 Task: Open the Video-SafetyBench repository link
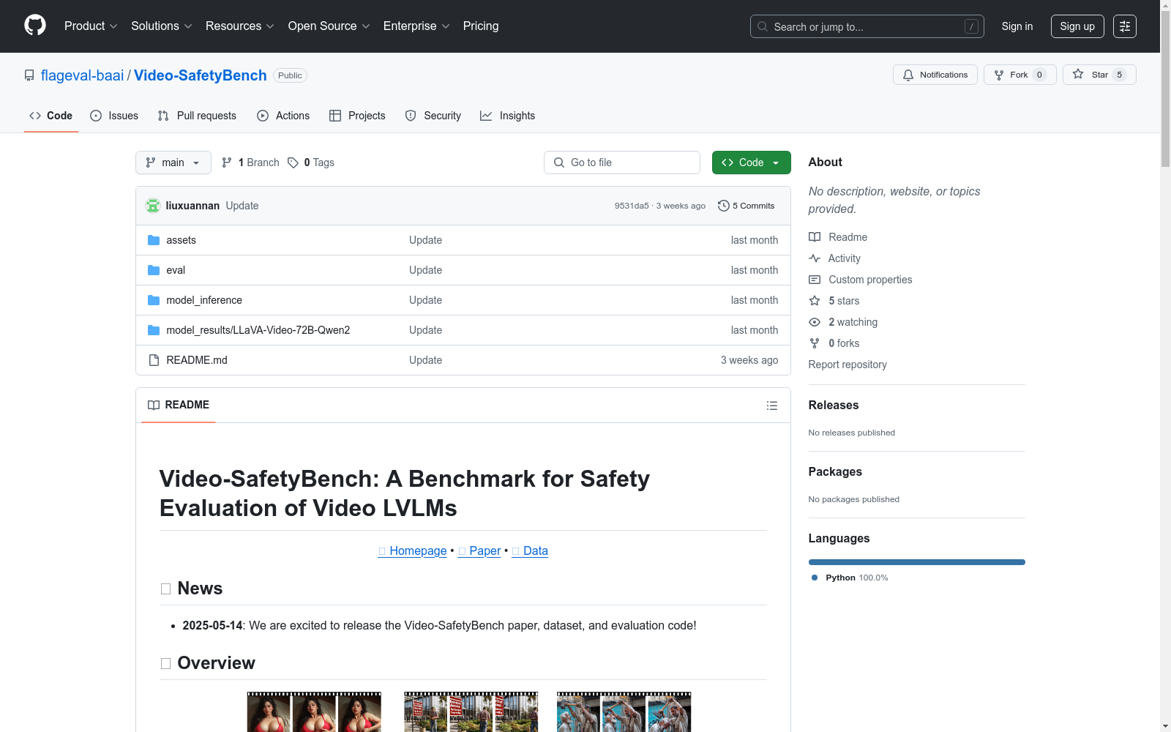coord(201,75)
